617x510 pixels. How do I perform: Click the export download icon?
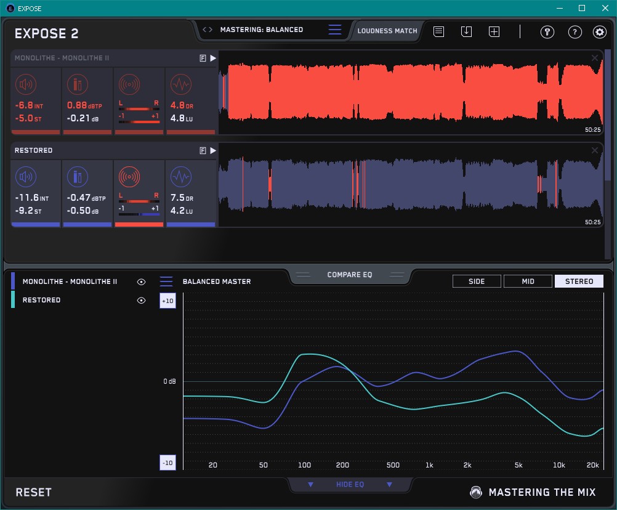[466, 31]
